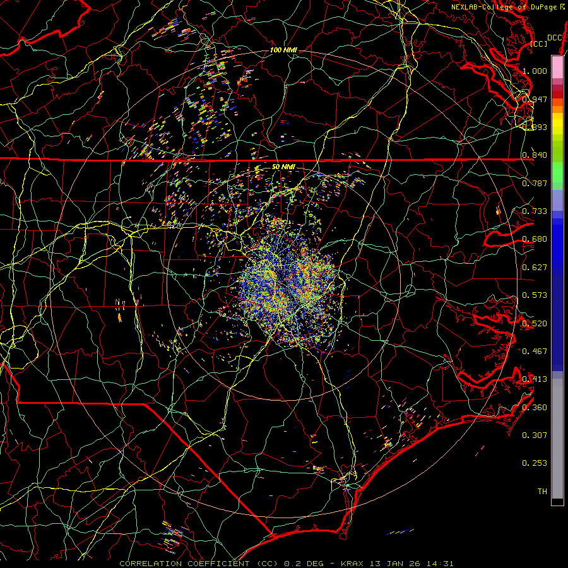Click the 0.360 scale value
Viewport: 568px width, 568px height.
pos(535,408)
